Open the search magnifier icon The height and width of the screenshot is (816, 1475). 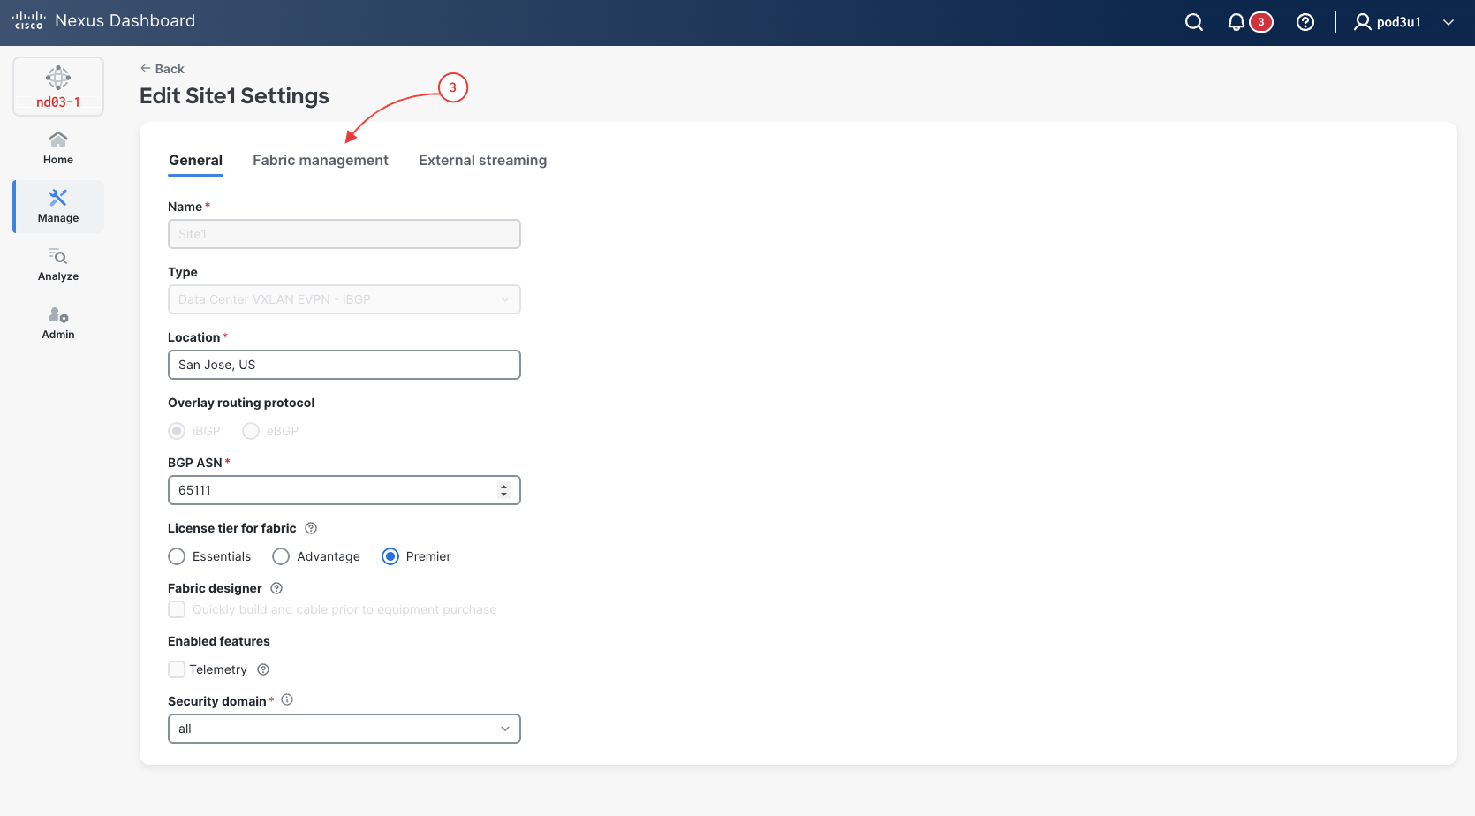coord(1194,22)
